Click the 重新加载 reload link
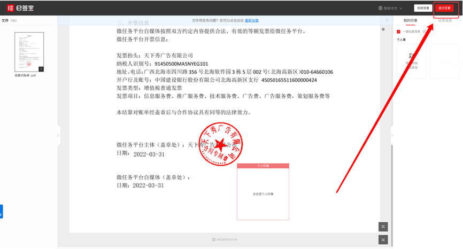Viewport: 463px width, 249px height. tap(252, 21)
